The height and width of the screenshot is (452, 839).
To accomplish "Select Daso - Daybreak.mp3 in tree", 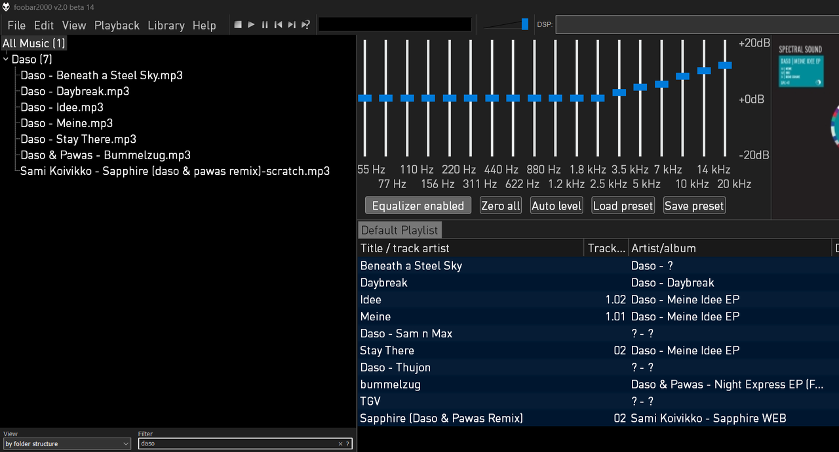I will [75, 91].
